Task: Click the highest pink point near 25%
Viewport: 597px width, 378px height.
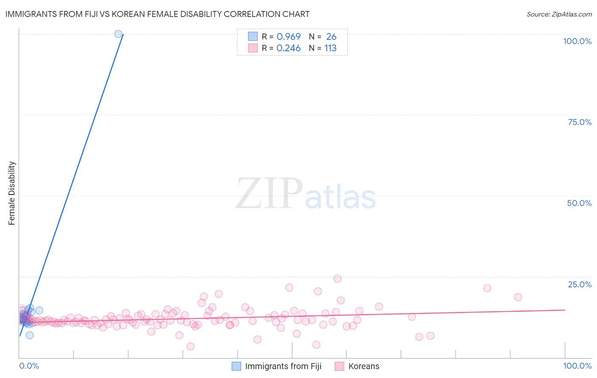Action: pyautogui.click(x=338, y=278)
